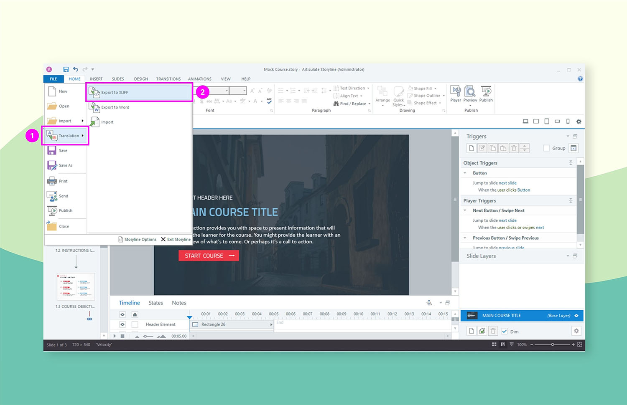Toggle visibility of the Header Element row
Viewport: 627px width, 405px height.
pos(122,324)
